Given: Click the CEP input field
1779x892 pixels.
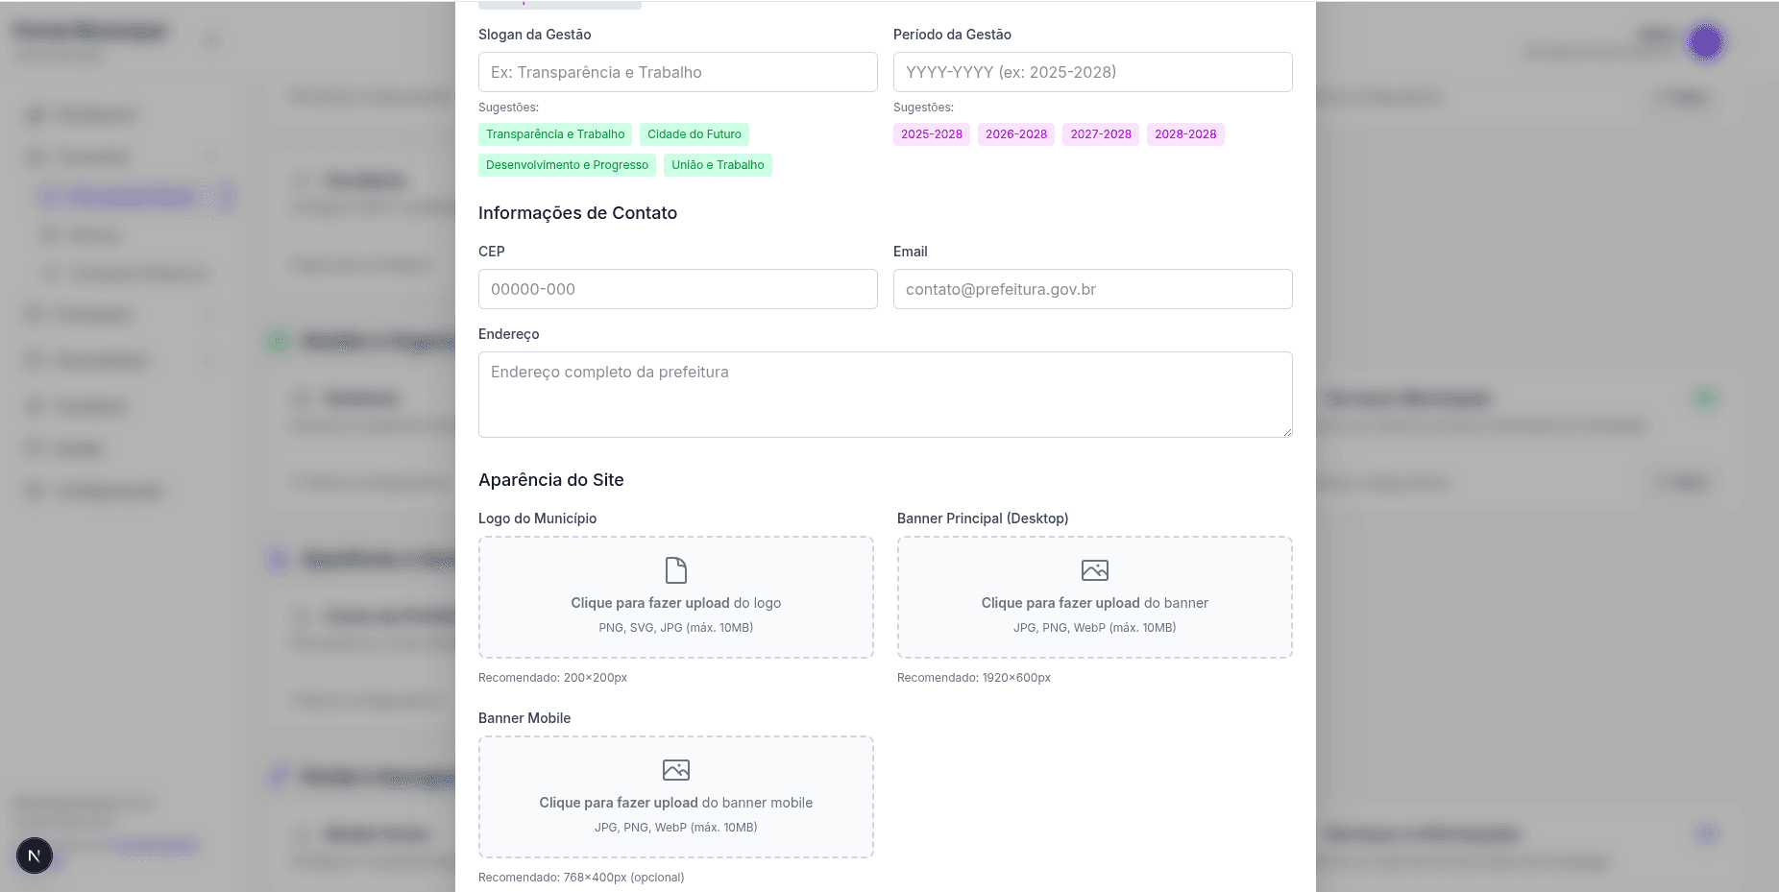Looking at the screenshot, I should [x=677, y=288].
